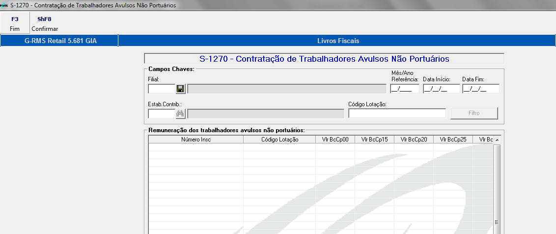The width and height of the screenshot is (556, 234).
Task: Click the Data Fim date field
Action: point(481,89)
